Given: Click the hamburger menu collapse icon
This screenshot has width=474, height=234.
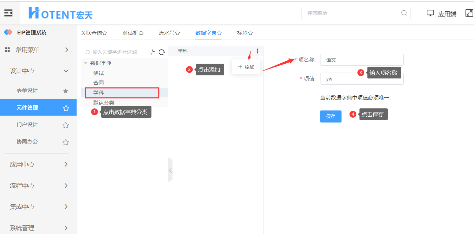Looking at the screenshot, I should 8,13.
